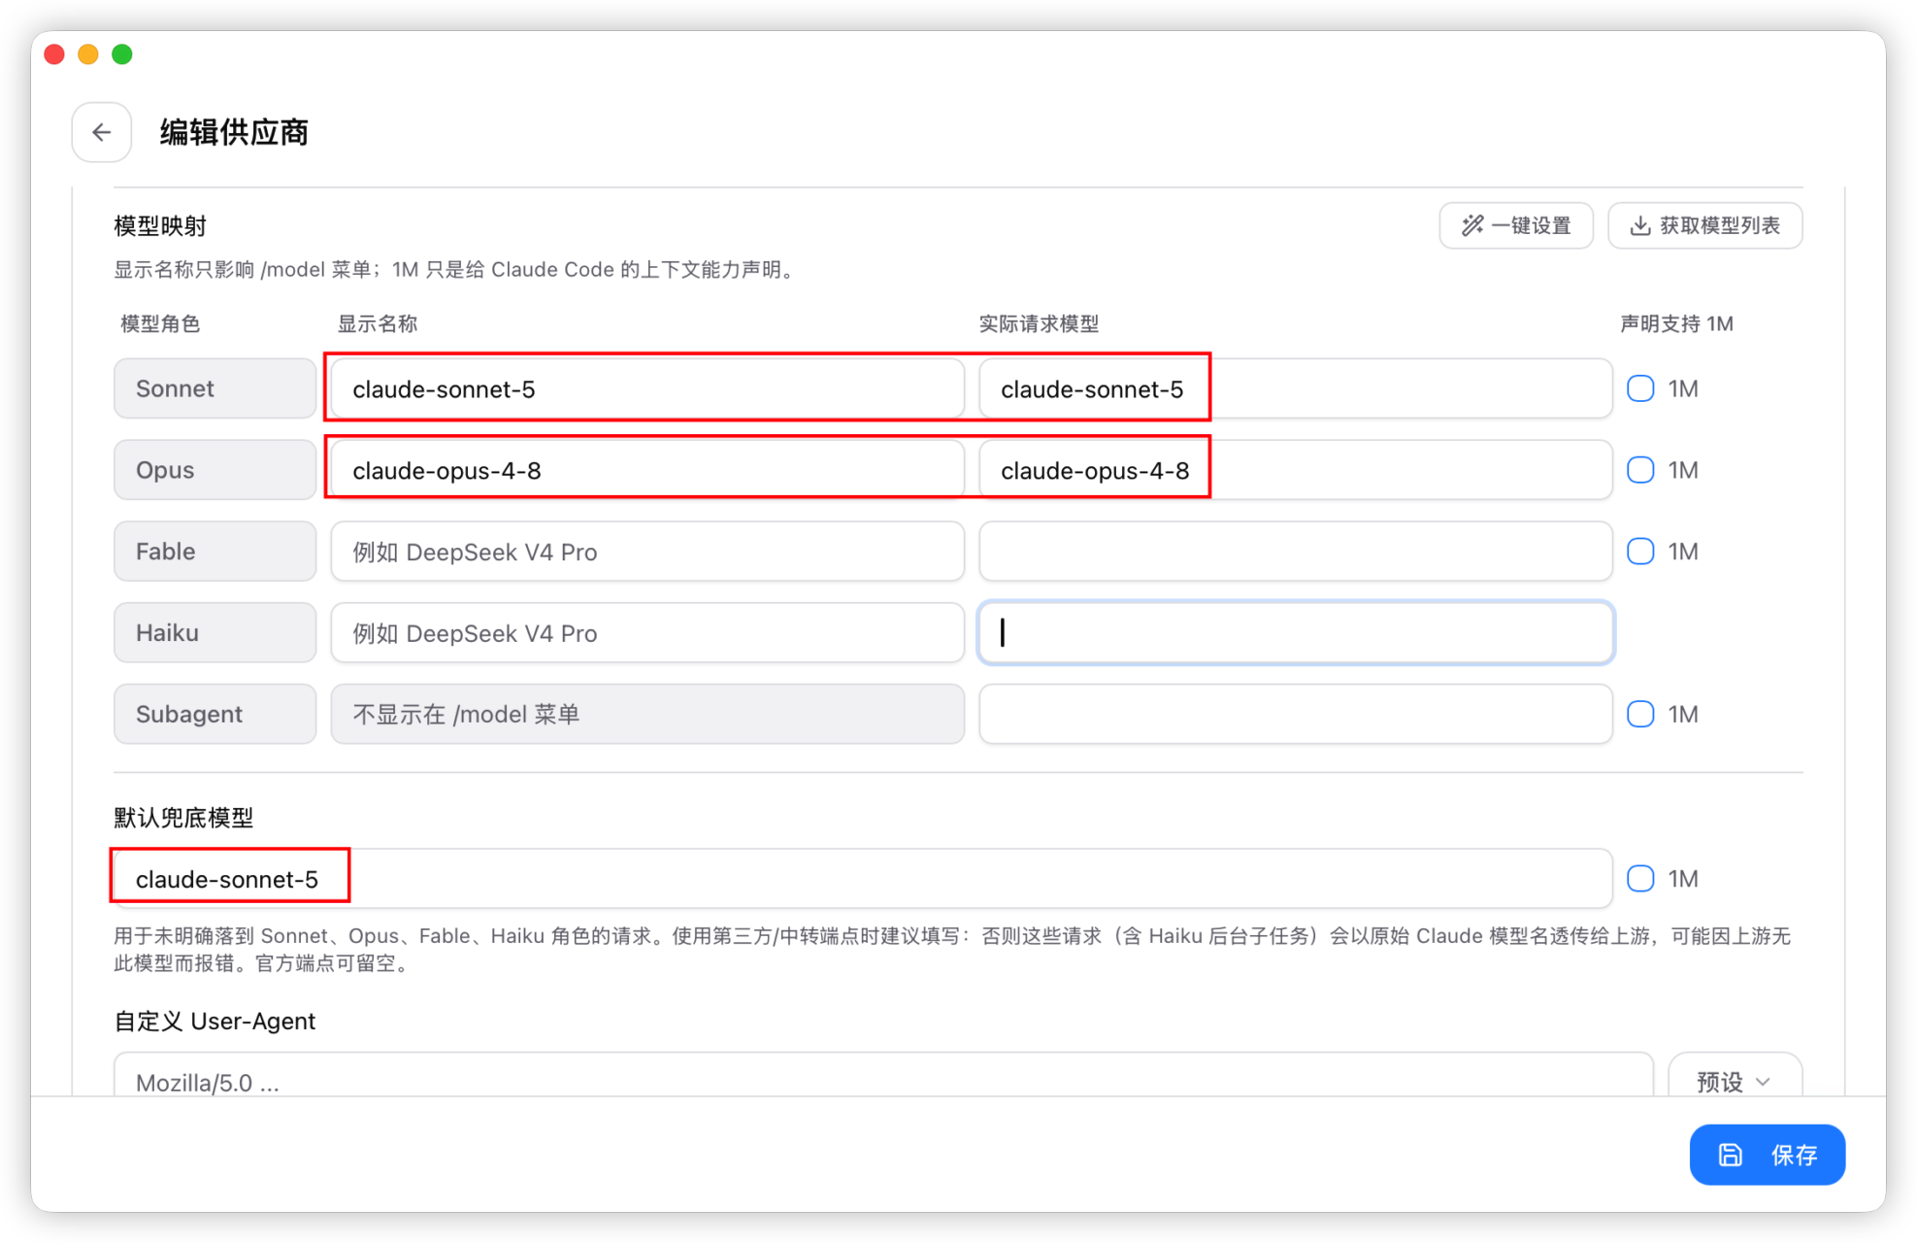Viewport: 1917px width, 1243px height.
Task: Enable 1M for the default fallback model
Action: 1640,878
